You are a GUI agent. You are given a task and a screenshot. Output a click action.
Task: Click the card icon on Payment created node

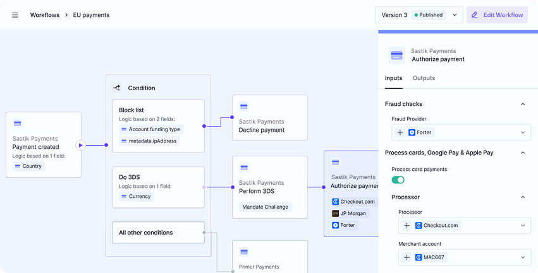[x=17, y=124]
